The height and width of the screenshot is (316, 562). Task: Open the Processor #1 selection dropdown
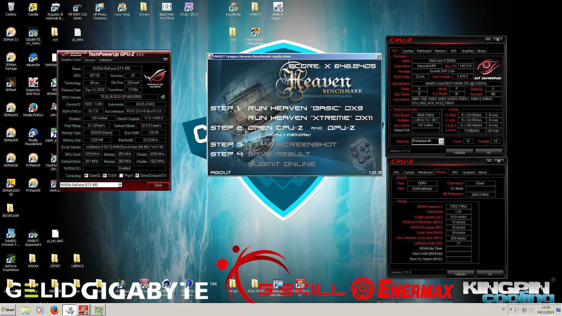[441, 141]
